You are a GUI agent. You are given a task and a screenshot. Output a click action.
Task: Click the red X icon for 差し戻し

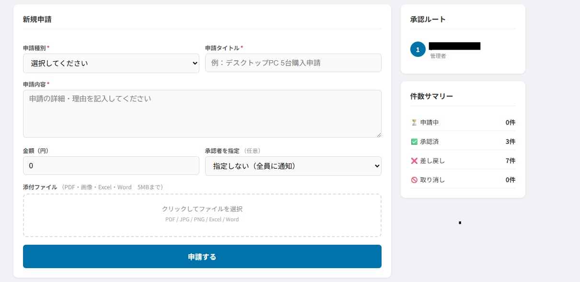coord(415,161)
